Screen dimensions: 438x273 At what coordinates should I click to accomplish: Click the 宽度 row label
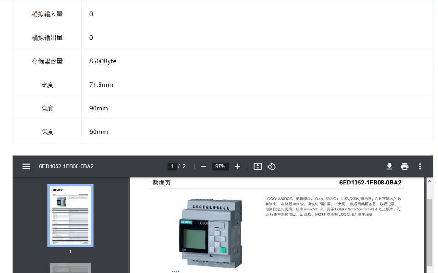pos(47,84)
